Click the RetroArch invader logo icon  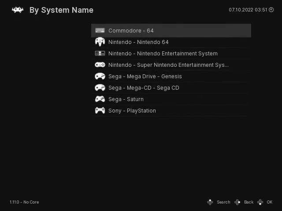pos(18,10)
